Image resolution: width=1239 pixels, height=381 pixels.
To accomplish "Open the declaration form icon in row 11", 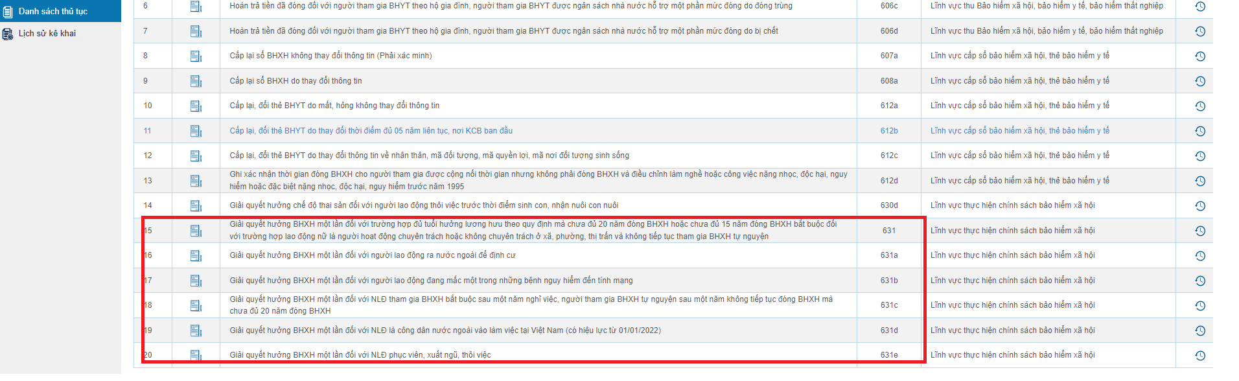I will pos(196,131).
